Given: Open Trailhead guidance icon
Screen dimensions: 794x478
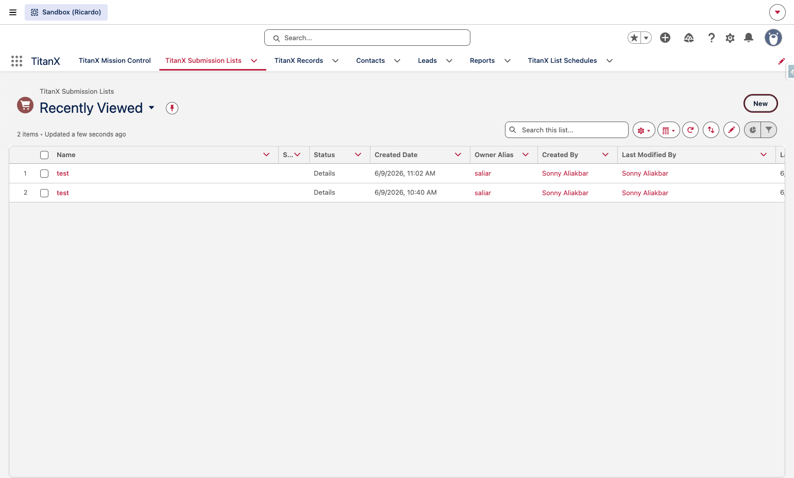Looking at the screenshot, I should 689,38.
